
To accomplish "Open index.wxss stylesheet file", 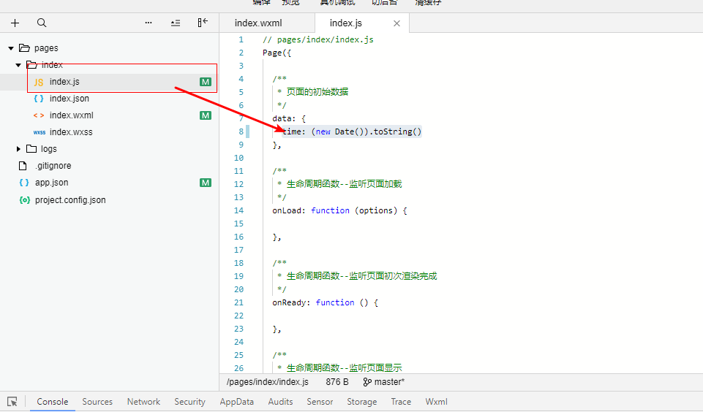I will coord(71,132).
